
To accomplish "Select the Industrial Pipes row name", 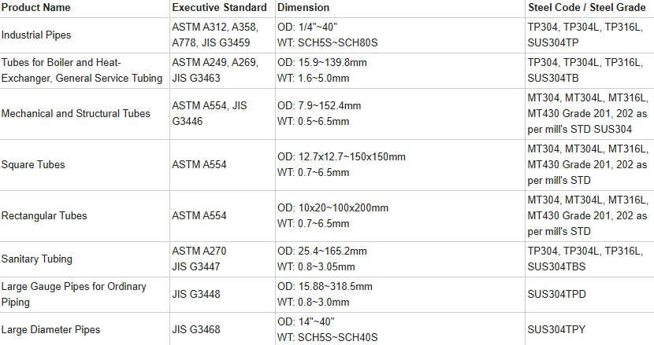I will [x=36, y=35].
